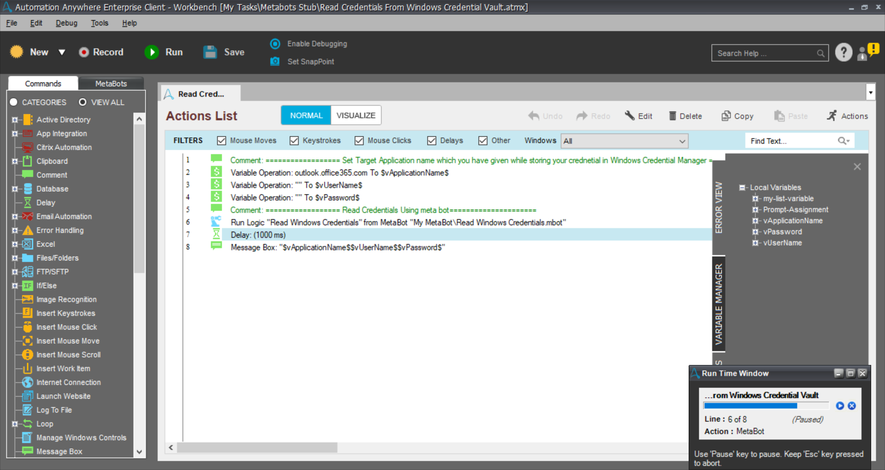The width and height of the screenshot is (885, 470).
Task: Select the Delay hourglass command icon
Action: 28,203
